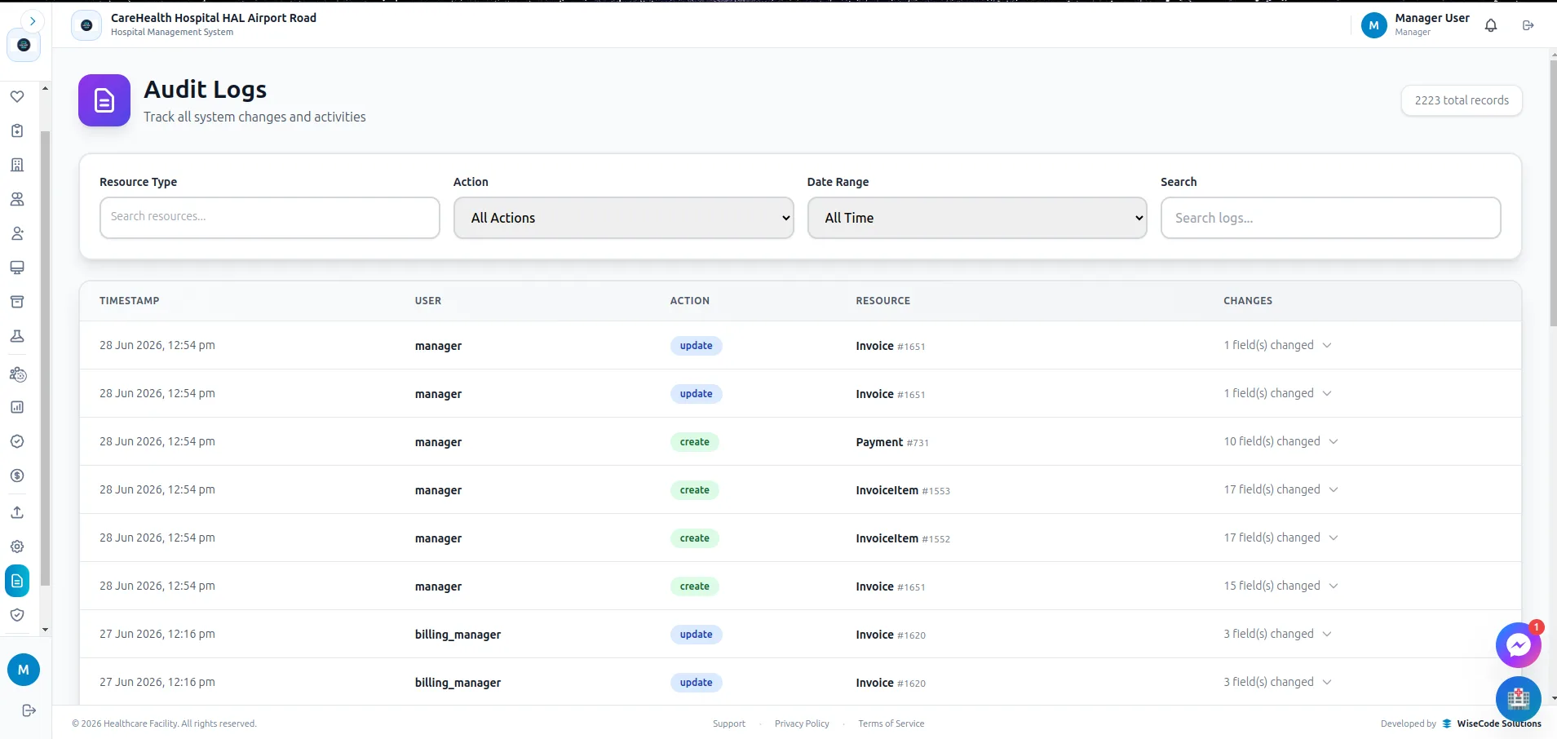Select the InvoiceItem #1552 resource text

click(x=903, y=538)
